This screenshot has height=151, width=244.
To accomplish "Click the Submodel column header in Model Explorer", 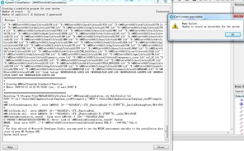I will coord(239,96).
